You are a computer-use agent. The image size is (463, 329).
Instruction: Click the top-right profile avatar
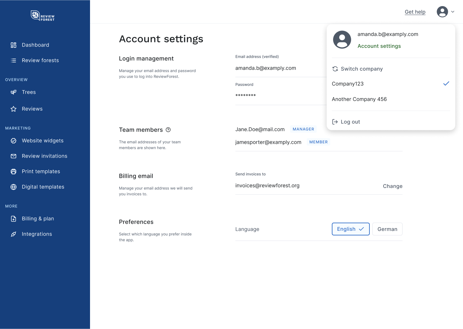(442, 12)
